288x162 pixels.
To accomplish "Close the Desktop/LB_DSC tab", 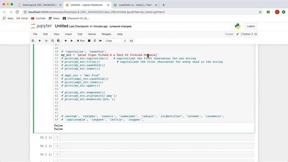I will (60, 5).
